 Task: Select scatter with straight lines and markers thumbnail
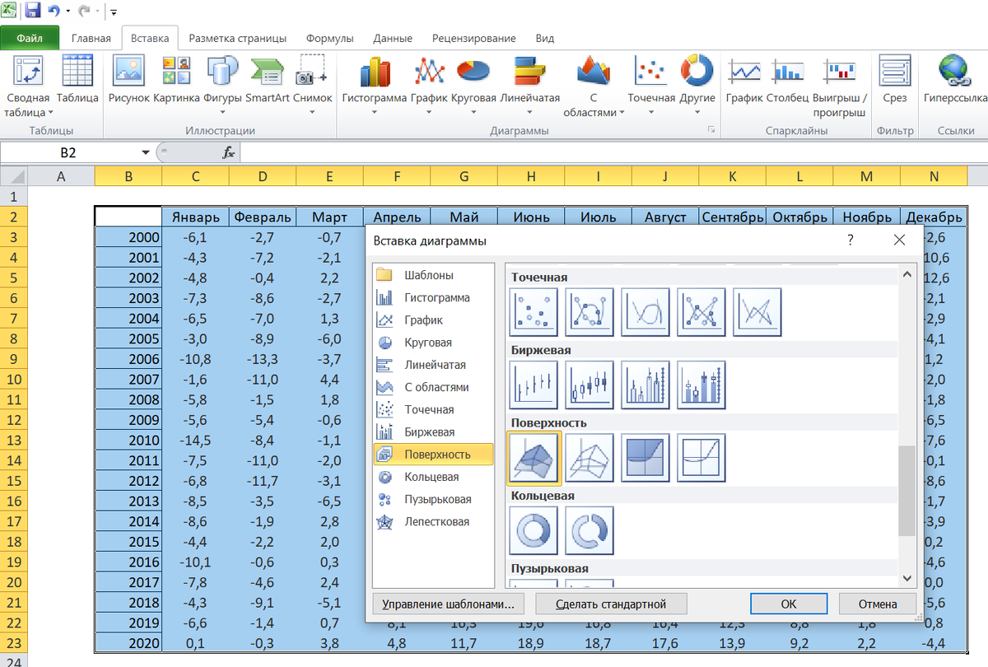[701, 312]
